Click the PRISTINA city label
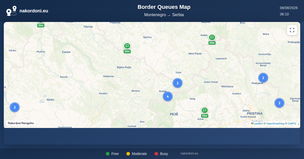 tap(255, 114)
